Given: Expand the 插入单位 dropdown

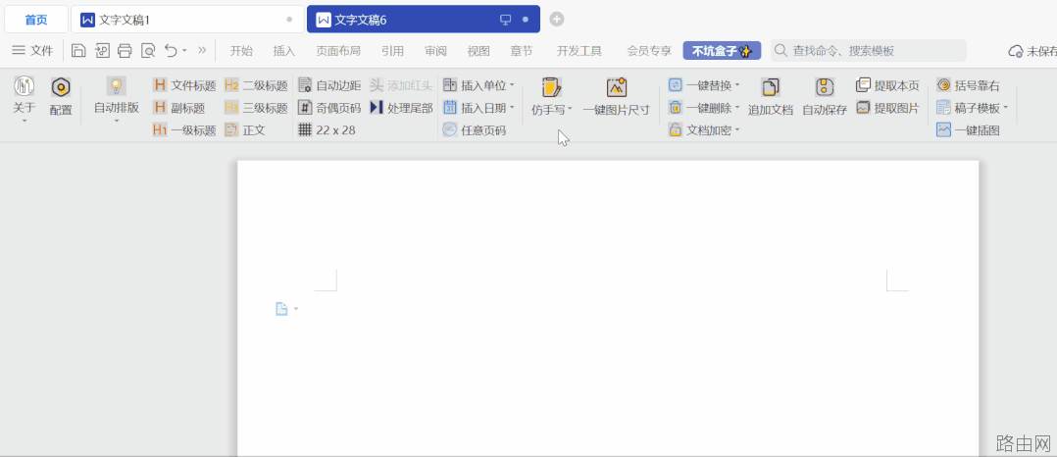Looking at the screenshot, I should (512, 85).
